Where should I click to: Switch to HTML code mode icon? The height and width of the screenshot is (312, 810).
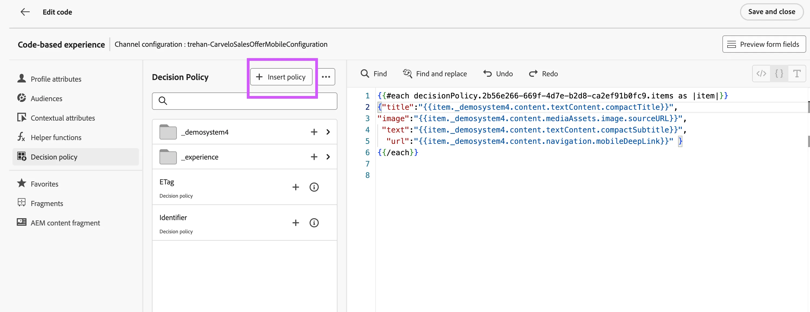[x=761, y=74]
